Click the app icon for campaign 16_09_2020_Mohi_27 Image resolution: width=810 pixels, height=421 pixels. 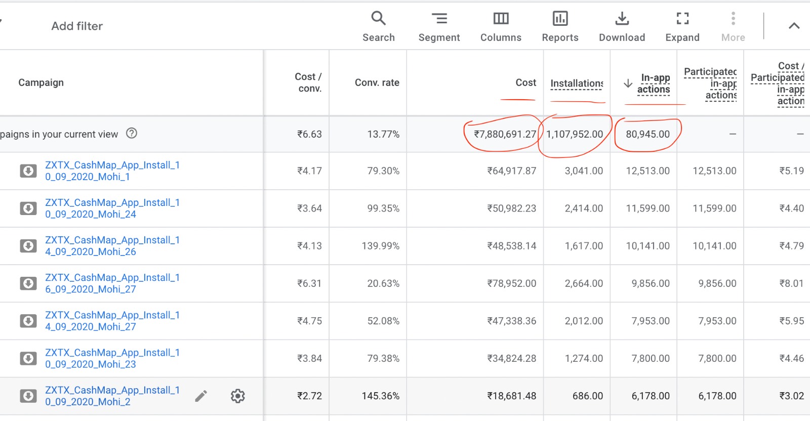tap(28, 283)
